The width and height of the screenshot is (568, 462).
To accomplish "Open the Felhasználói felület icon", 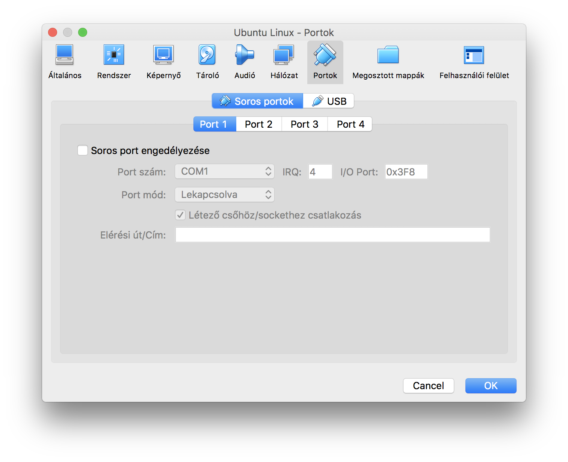I will [x=474, y=55].
